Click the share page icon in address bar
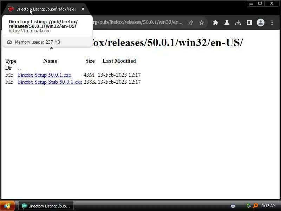The height and width of the screenshot is (211, 281). tap(190, 23)
